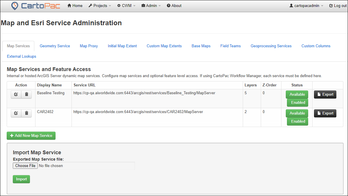Go to Home in navigation bar
The width and height of the screenshot is (348, 196).
(x=75, y=6)
